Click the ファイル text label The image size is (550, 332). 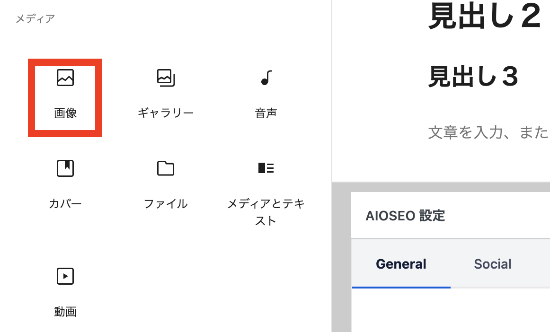click(166, 203)
